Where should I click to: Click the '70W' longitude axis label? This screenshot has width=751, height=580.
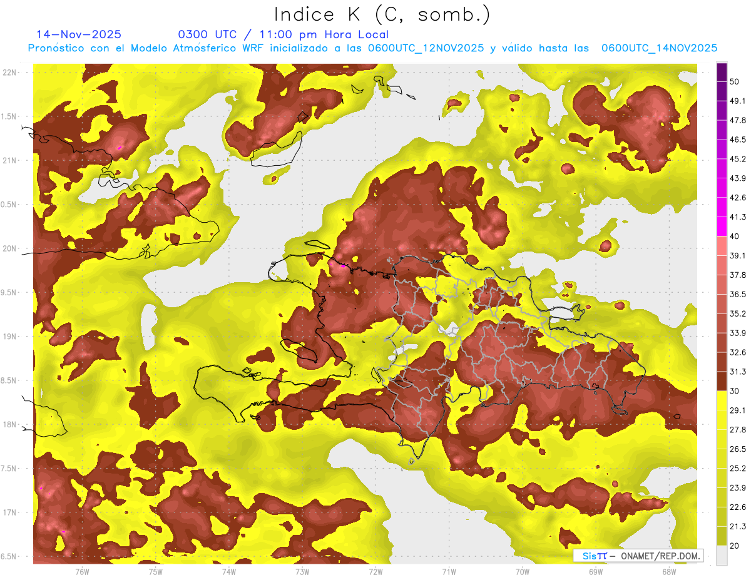[x=523, y=571]
